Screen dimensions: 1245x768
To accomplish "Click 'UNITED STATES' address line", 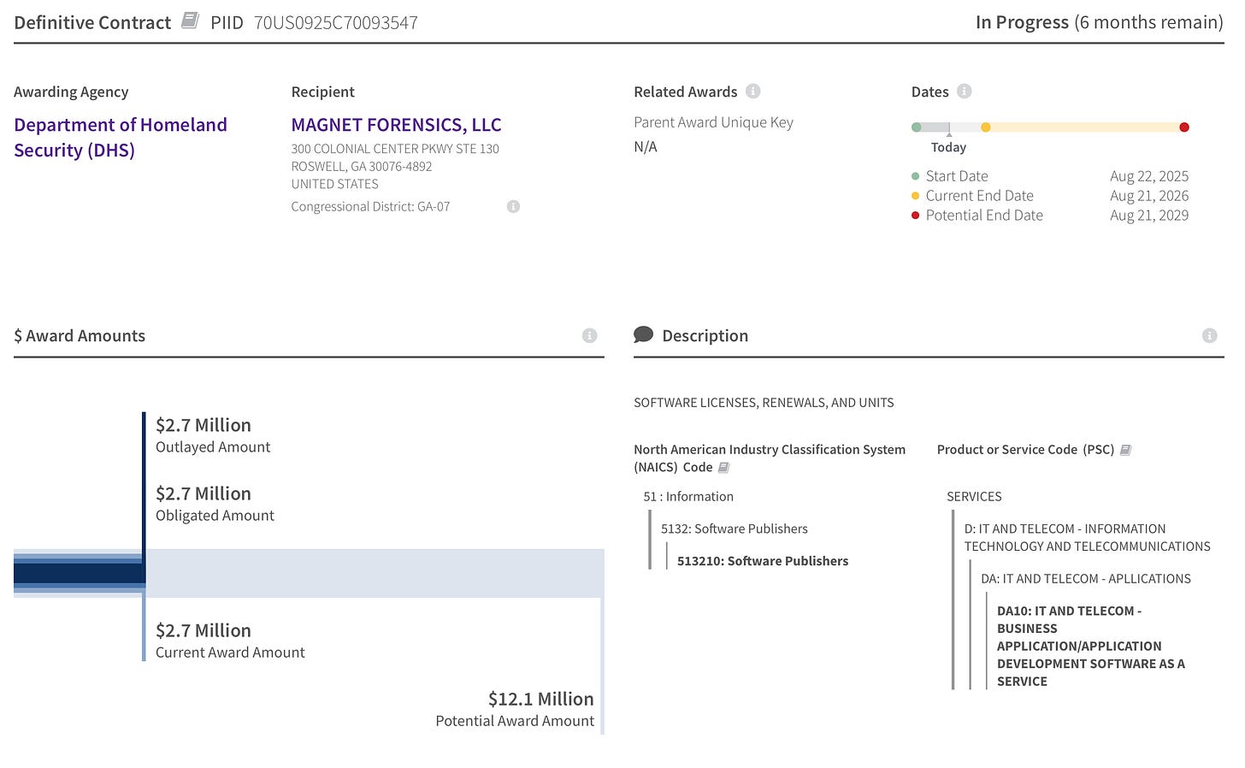I will point(334,184).
